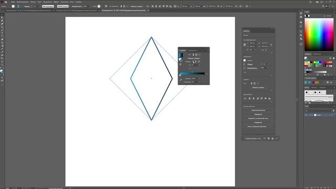The height and width of the screenshot is (189, 336).
Task: Click the target circle of the layer «Слой 1»
Action: pyautogui.click(x=331, y=115)
